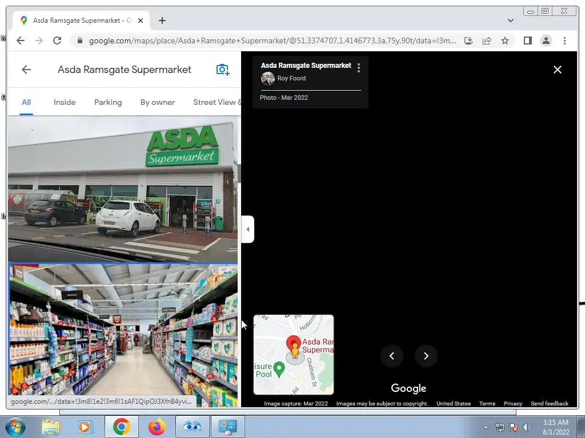Click the Image capture: Mar 2022 text
The width and height of the screenshot is (585, 438).
[x=296, y=403]
